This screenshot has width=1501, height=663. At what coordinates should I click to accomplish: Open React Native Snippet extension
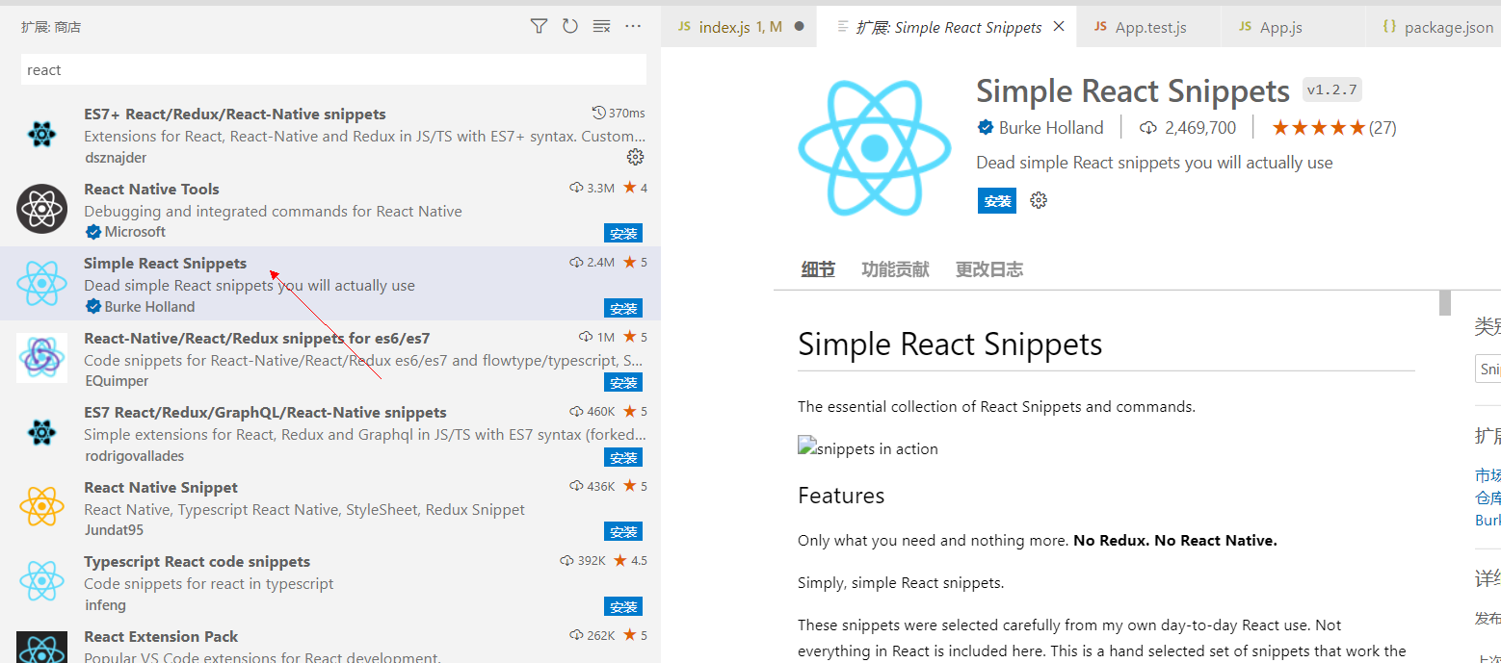point(330,507)
